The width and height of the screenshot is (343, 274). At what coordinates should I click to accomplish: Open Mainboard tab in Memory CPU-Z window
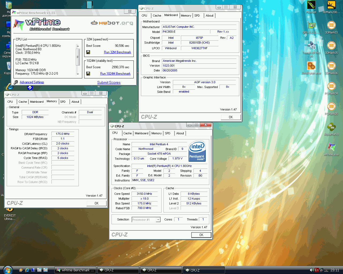(x=37, y=102)
